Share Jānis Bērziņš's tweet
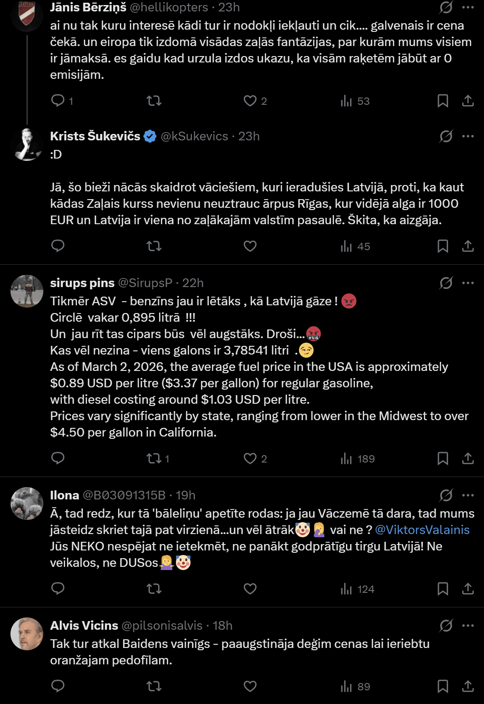Image resolution: width=484 pixels, height=704 pixels. coord(468,101)
